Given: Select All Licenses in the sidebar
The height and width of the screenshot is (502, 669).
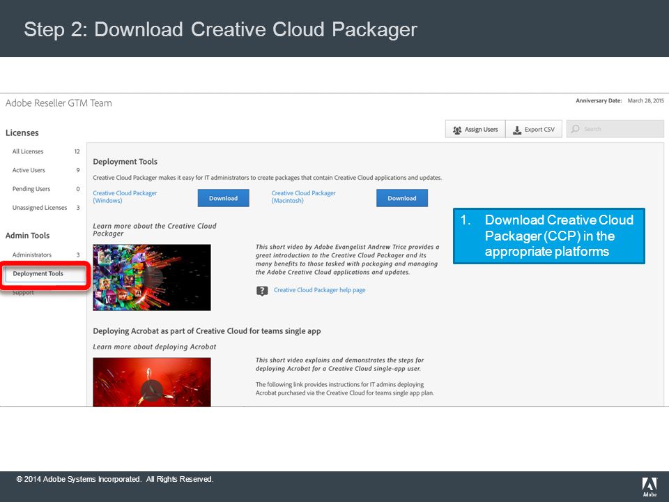Looking at the screenshot, I should (x=28, y=151).
